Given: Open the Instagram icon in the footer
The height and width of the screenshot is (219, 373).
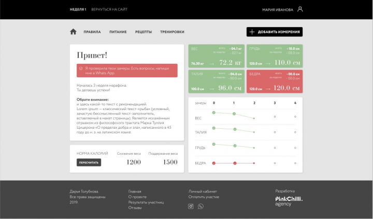Looking at the screenshot, I should (191, 207).
